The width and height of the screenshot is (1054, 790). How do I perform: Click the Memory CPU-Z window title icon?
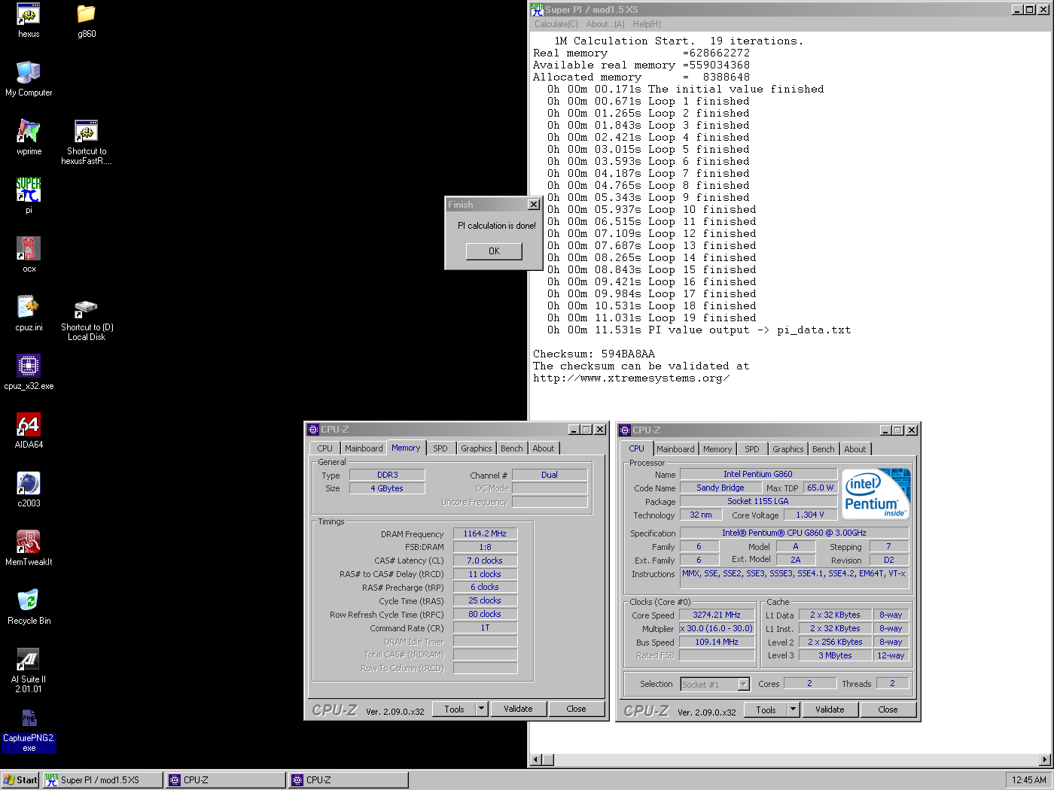[x=313, y=430]
